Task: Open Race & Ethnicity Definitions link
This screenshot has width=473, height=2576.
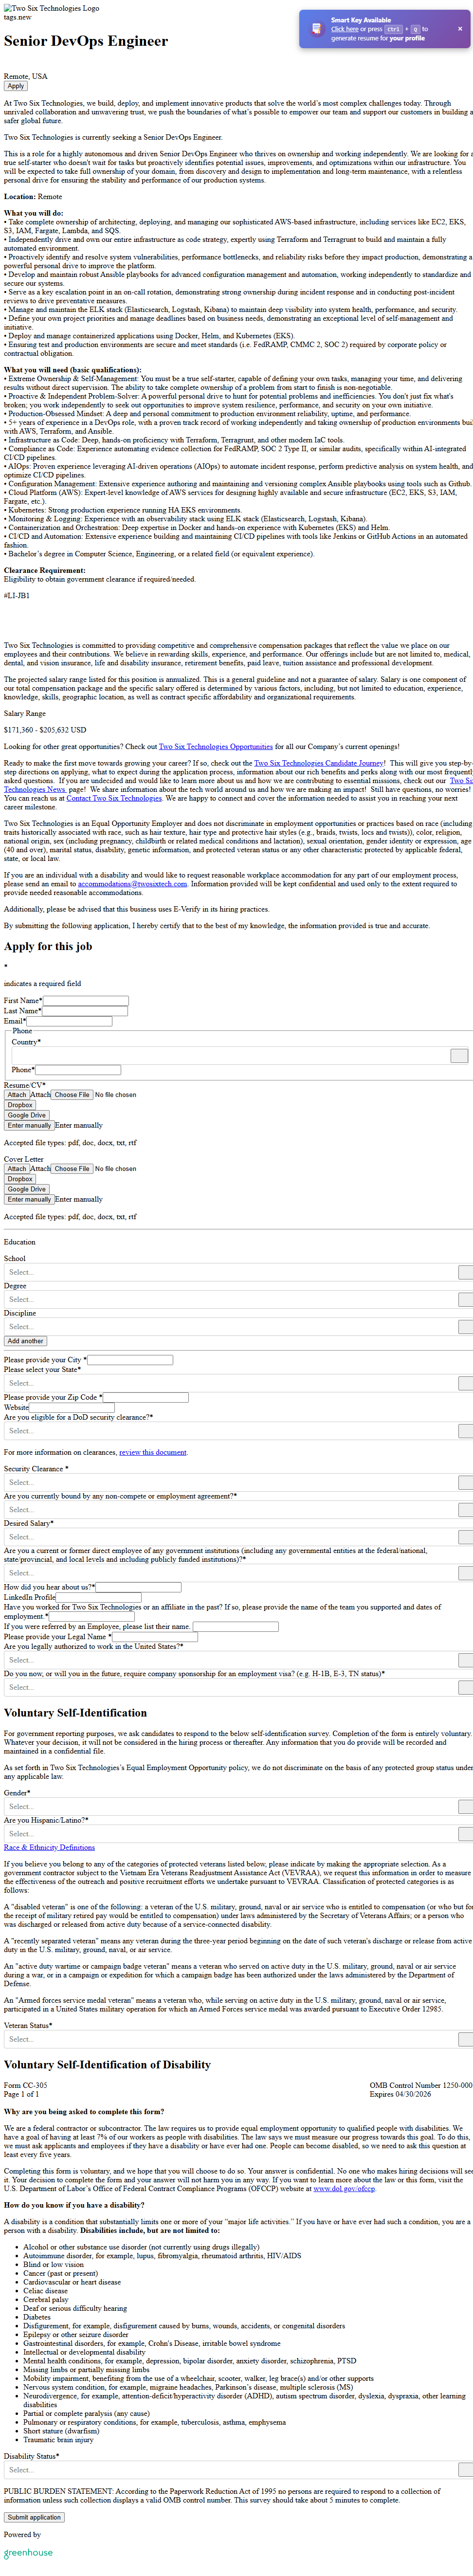Action: [49, 1847]
